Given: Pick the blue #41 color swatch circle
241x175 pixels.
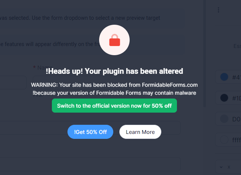Looking at the screenshot, I should 224,77.
